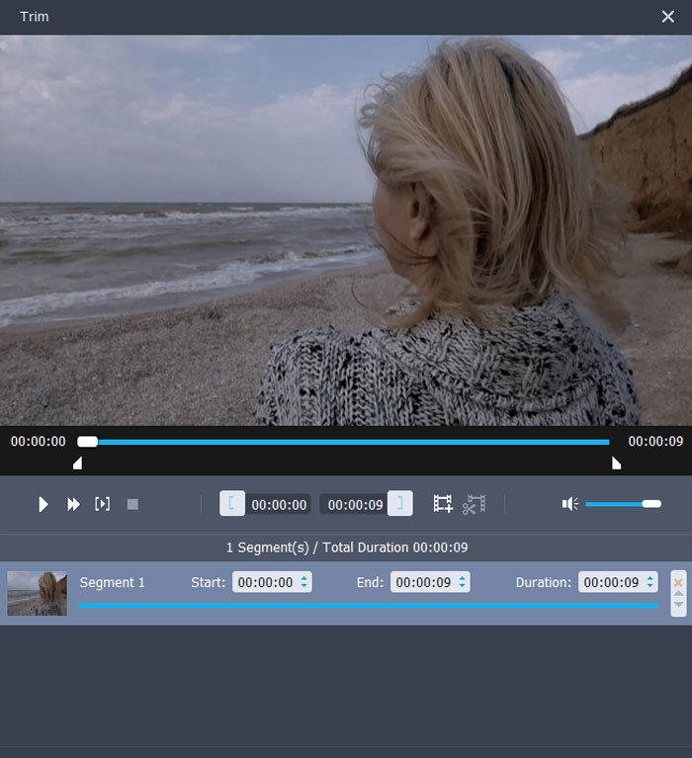Decrease Segment 1 Duration value
This screenshot has width=692, height=758.
649,586
